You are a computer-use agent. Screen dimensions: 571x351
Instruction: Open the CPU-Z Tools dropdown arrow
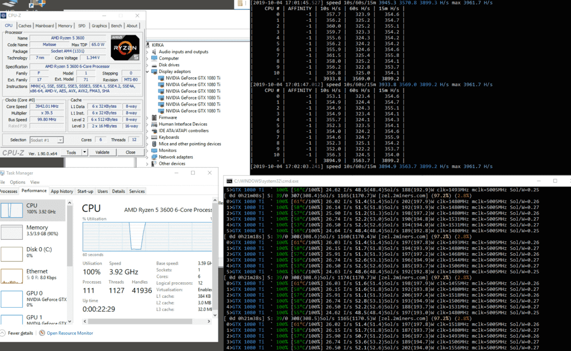point(84,152)
